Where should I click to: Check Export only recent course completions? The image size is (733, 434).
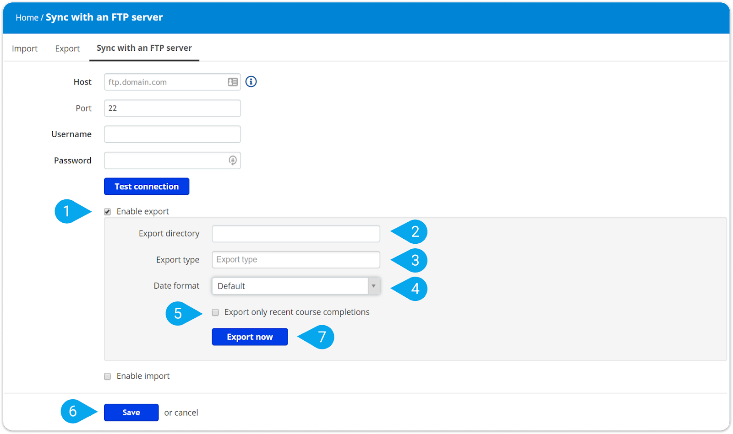215,312
